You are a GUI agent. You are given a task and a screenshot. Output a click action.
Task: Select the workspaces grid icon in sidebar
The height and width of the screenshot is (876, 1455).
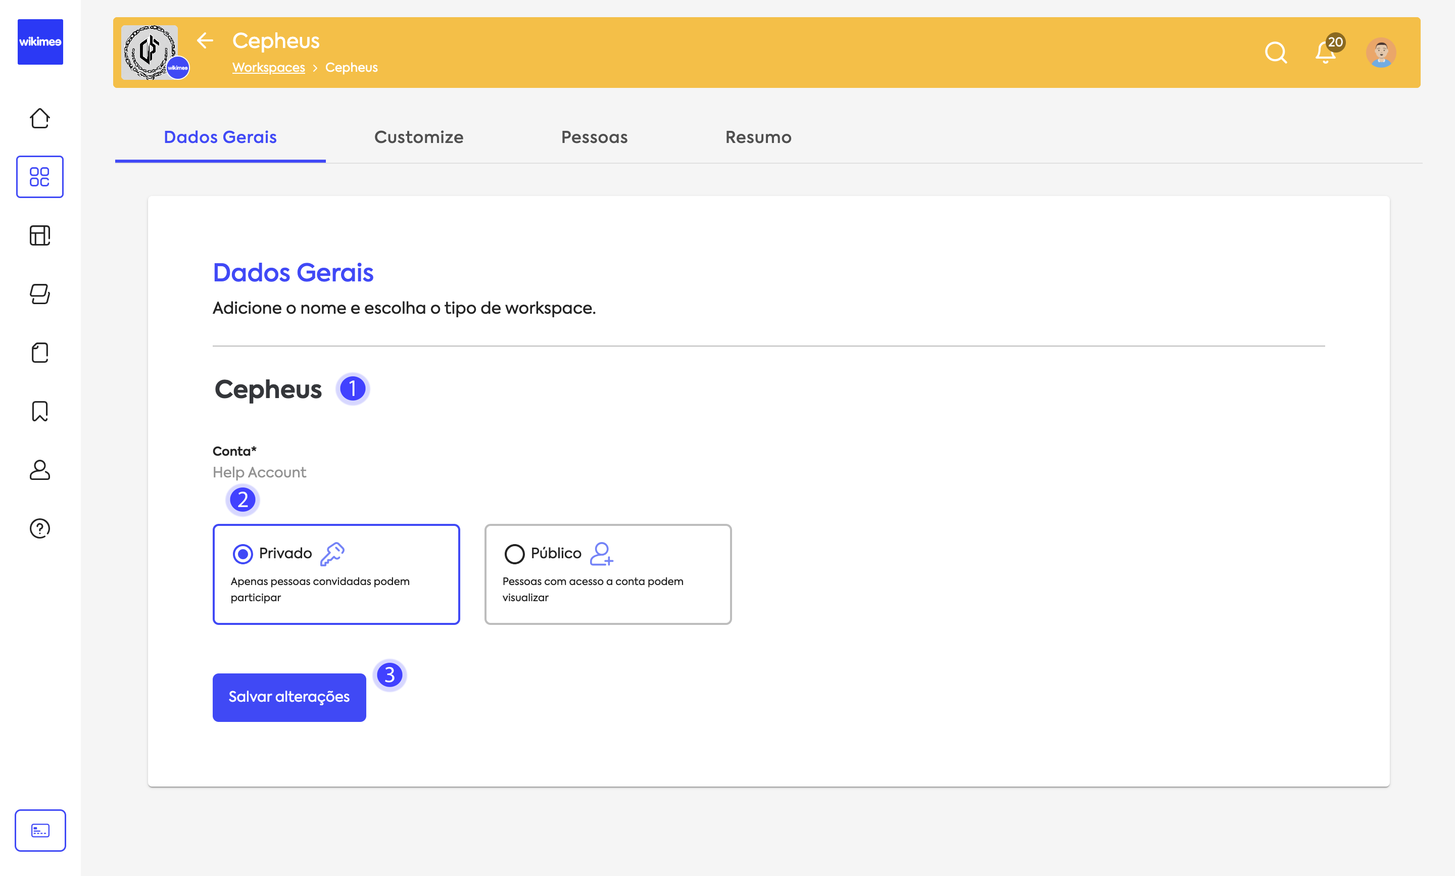pyautogui.click(x=39, y=176)
